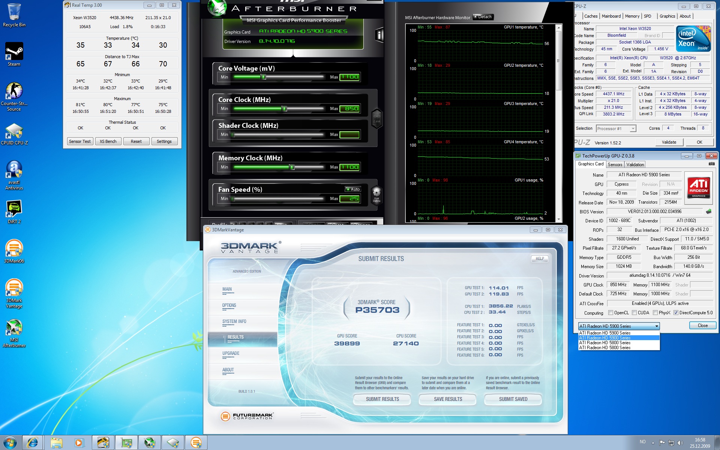Switch to MSI Afterburner via its taskbar icon
The height and width of the screenshot is (450, 720).
150,443
